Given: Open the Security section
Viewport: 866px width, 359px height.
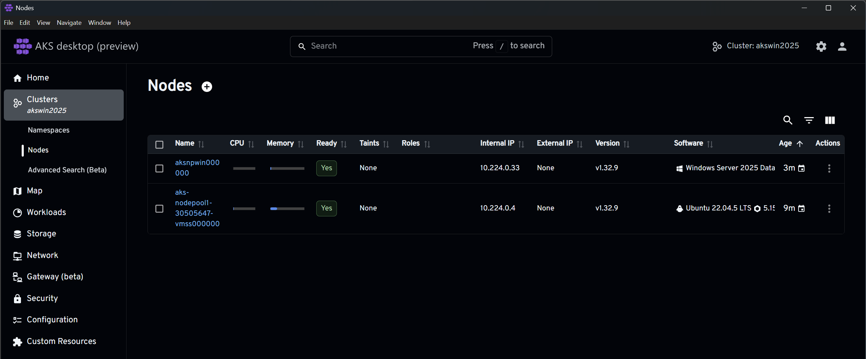Looking at the screenshot, I should [42, 298].
